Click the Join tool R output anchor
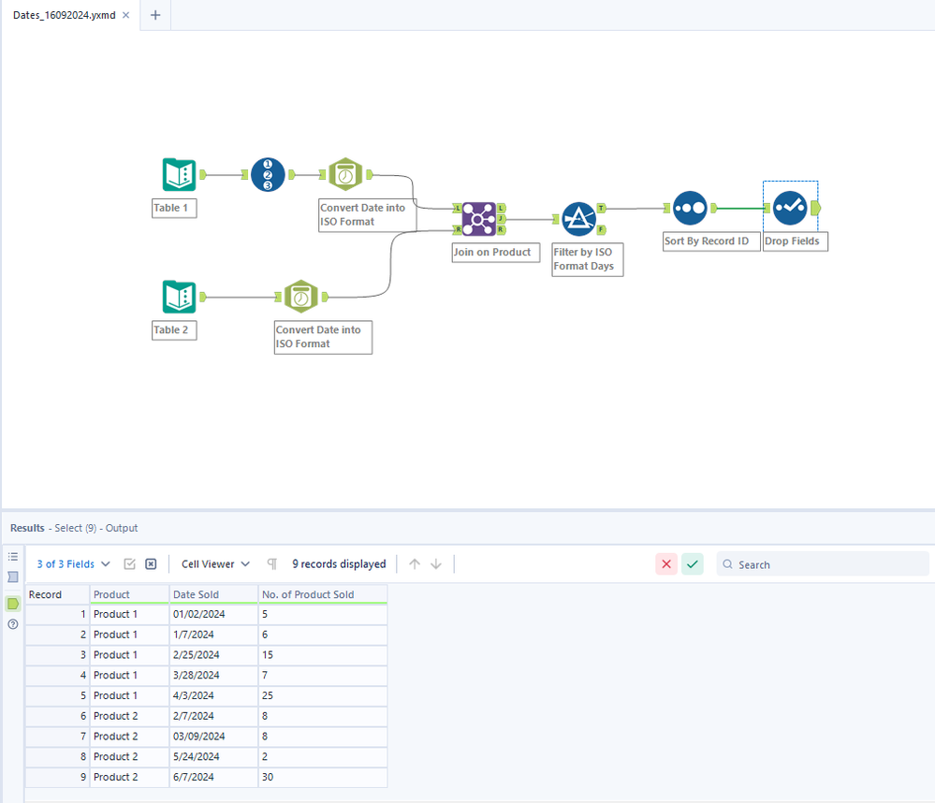The height and width of the screenshot is (803, 935). (x=502, y=229)
